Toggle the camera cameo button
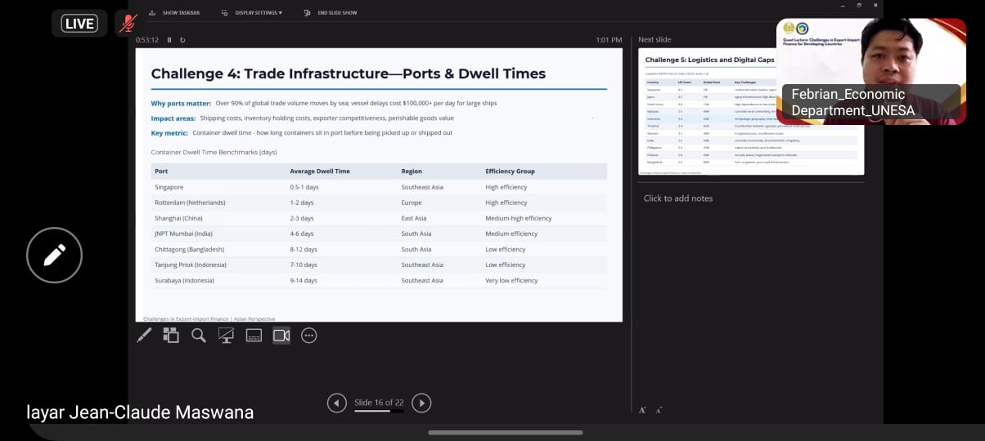This screenshot has width=985, height=441. [x=281, y=335]
